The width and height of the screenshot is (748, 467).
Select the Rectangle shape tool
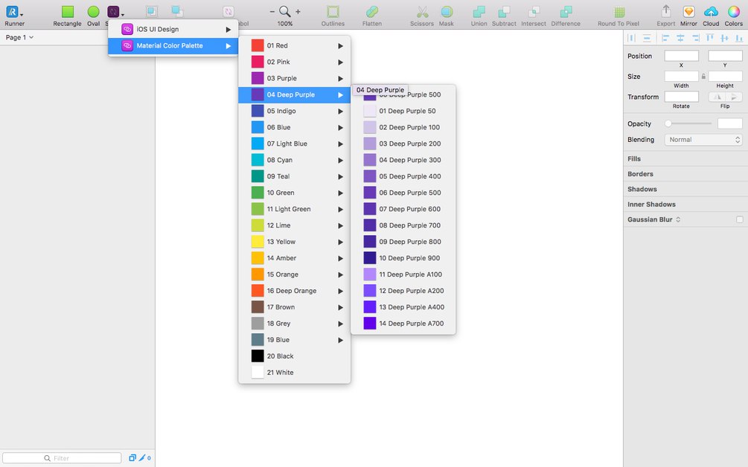[67, 12]
